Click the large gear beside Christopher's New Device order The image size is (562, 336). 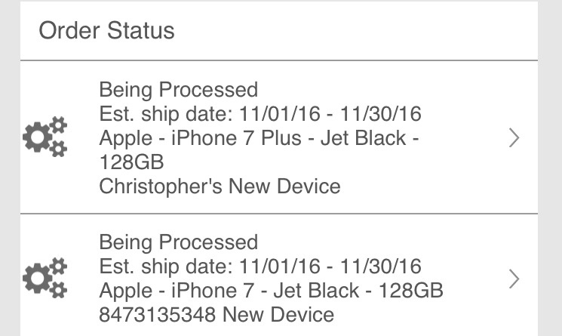36,139
